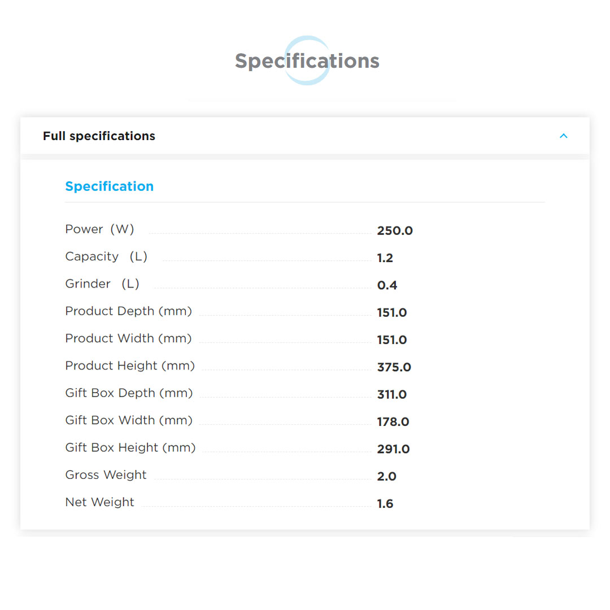Screen dimensions: 610x610
Task: Click the Power (W) label
Action: point(99,229)
